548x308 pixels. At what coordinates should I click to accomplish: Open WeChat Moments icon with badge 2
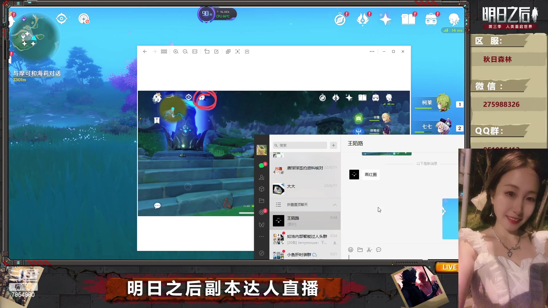(x=262, y=212)
